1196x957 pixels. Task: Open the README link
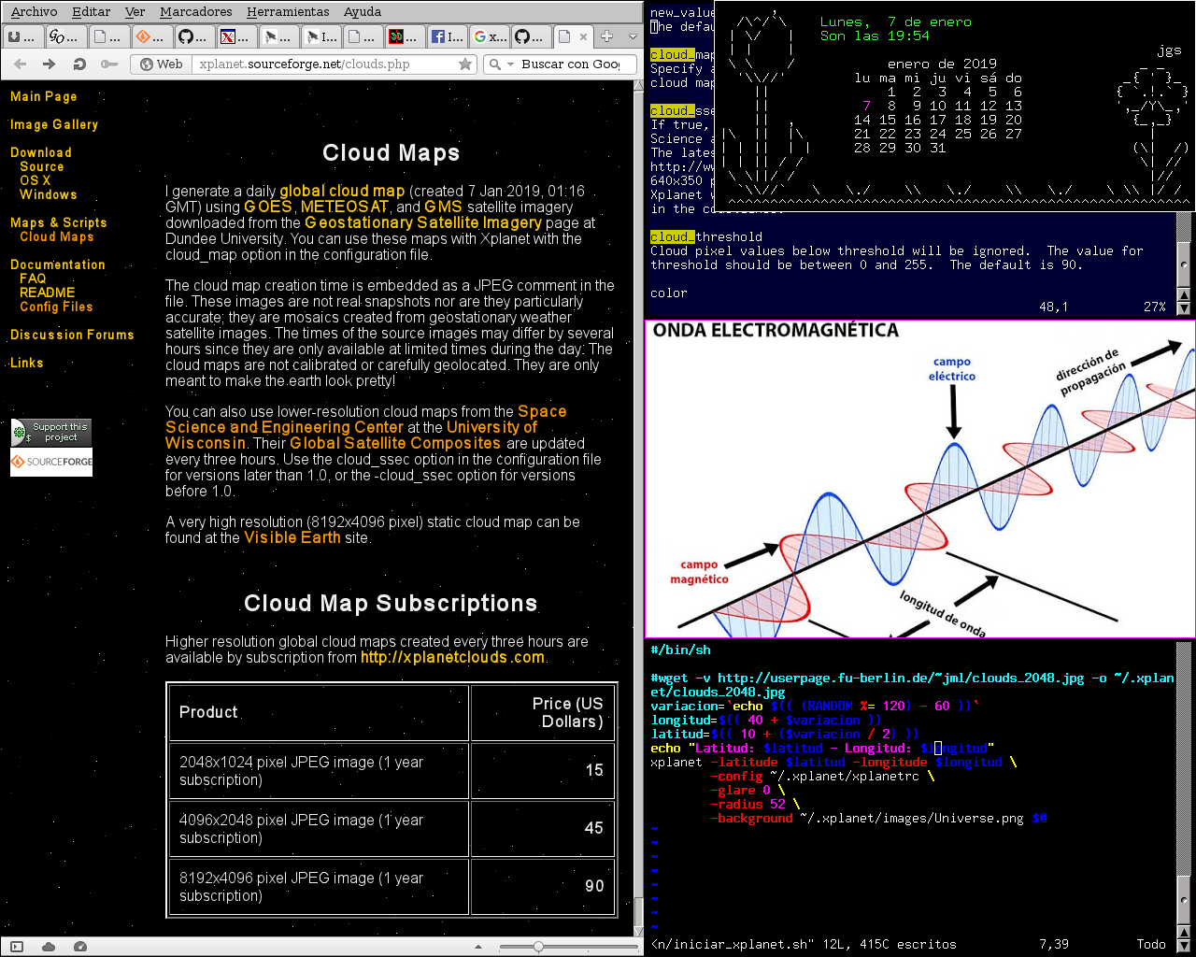pyautogui.click(x=48, y=293)
